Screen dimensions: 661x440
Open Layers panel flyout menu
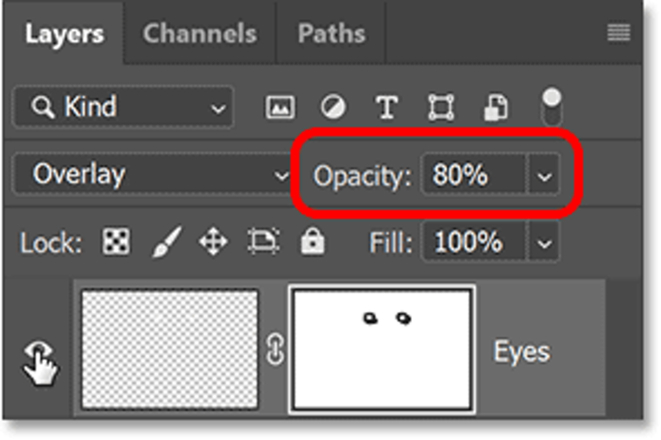pos(619,33)
